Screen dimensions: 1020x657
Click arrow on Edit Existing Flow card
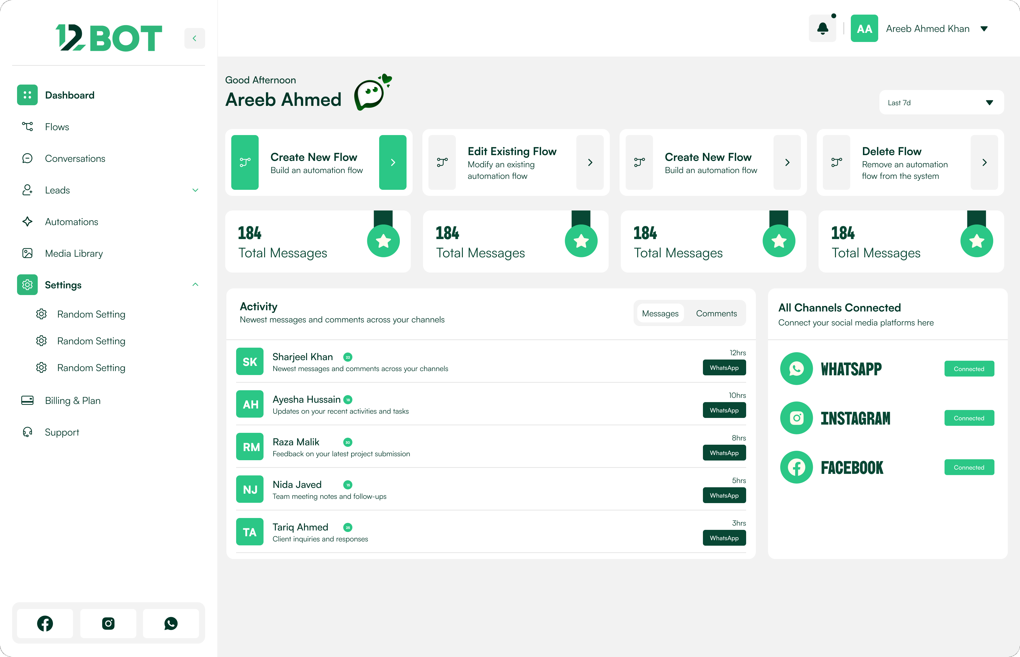pyautogui.click(x=590, y=162)
